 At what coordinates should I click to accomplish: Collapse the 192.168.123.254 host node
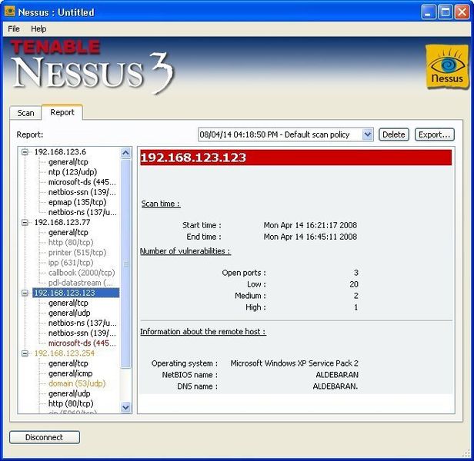25,353
